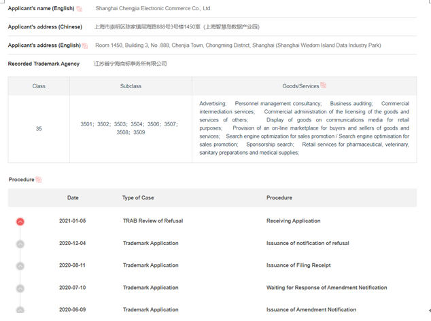Select the TRAB Review of Refusal case
The width and height of the screenshot is (431, 321).
coord(152,221)
